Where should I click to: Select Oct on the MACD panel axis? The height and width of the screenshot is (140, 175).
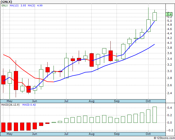pyautogui.click(x=148, y=134)
